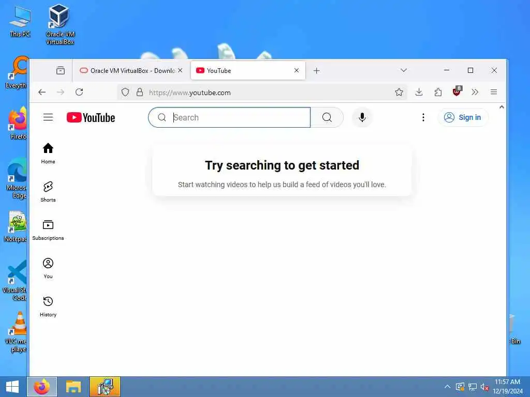Image resolution: width=530 pixels, height=397 pixels.
Task: Open the taskbar clock and date
Action: tap(507, 387)
